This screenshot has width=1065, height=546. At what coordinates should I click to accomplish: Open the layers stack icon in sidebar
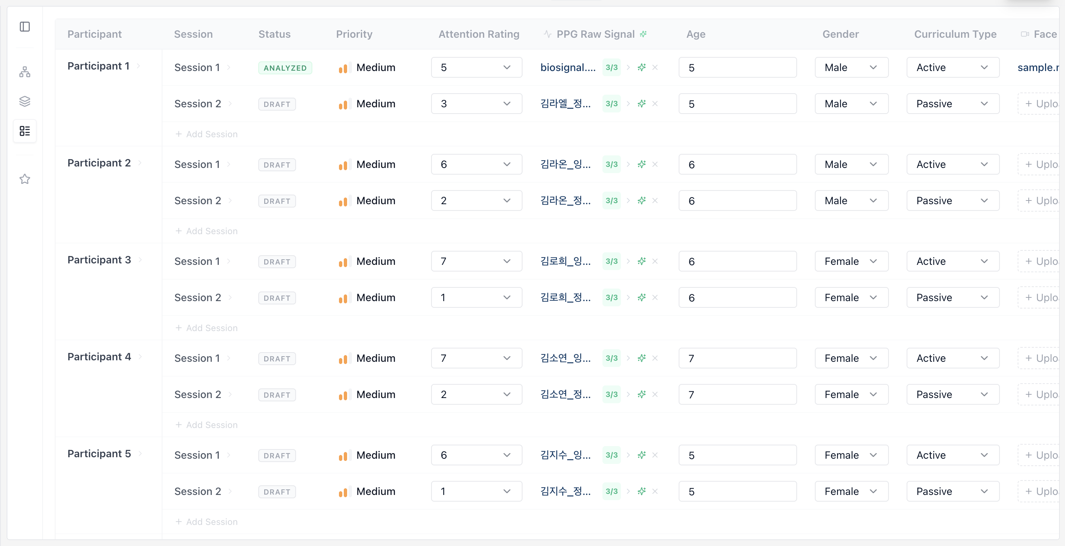[25, 101]
